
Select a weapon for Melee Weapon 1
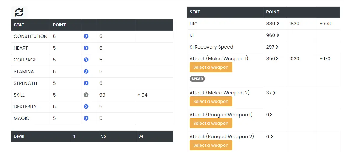(x=211, y=67)
